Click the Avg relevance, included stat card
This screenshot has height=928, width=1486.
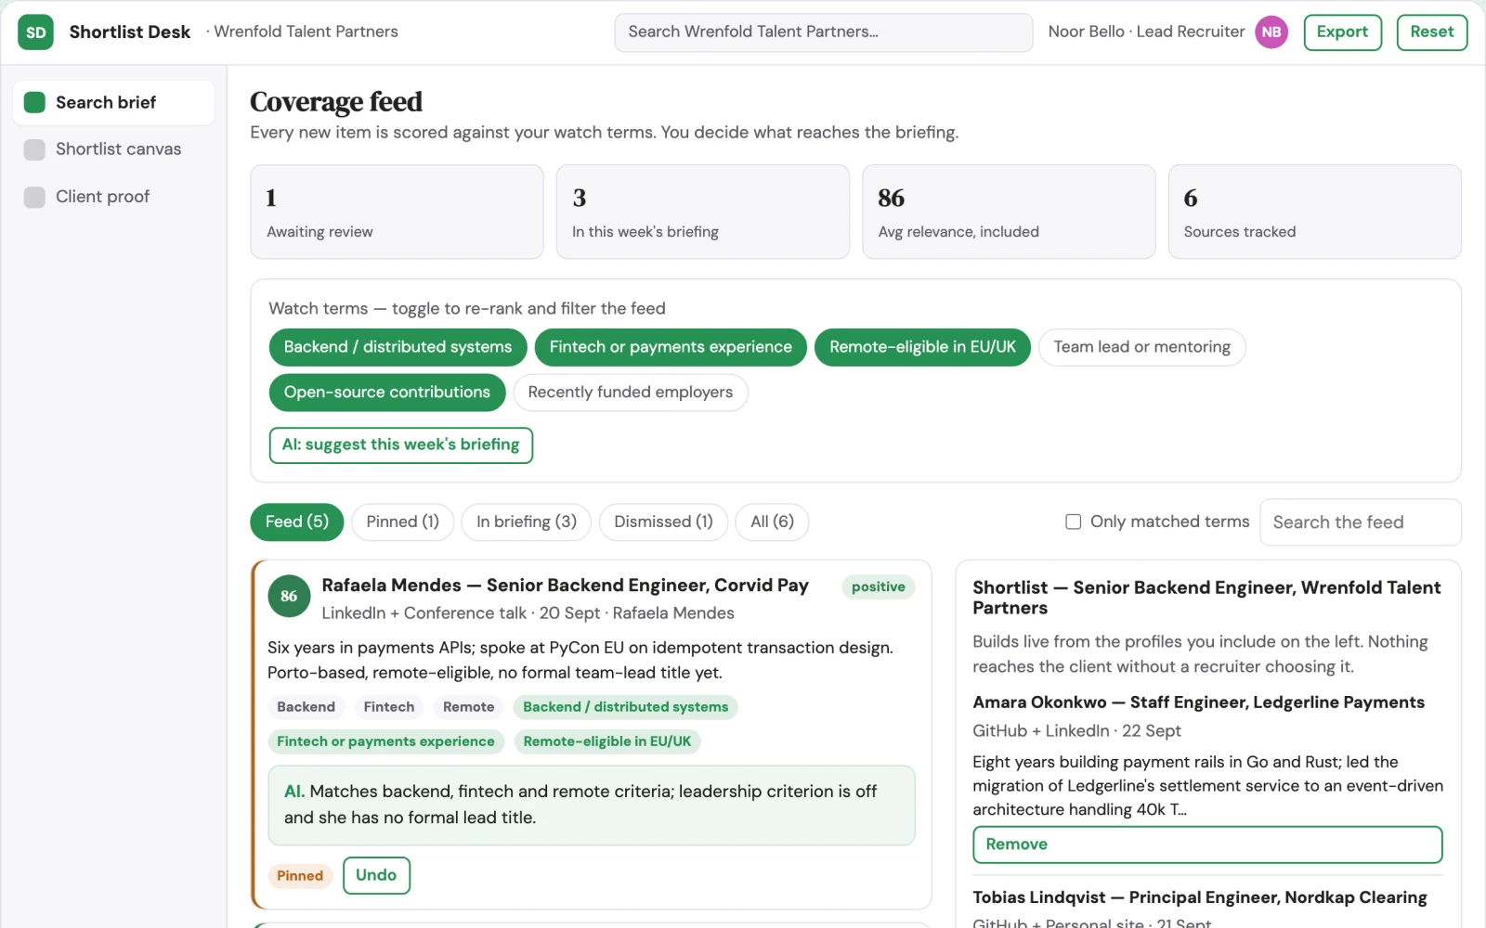click(x=1009, y=212)
